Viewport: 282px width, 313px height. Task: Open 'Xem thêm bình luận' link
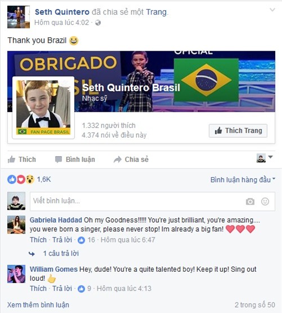pyautogui.click(x=38, y=305)
